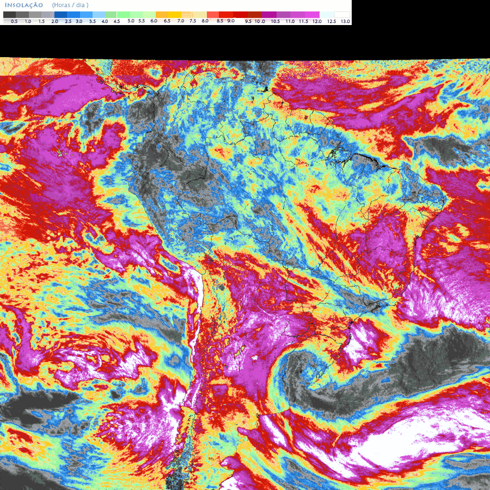The height and width of the screenshot is (490, 490).
Task: Click the white swatch ending at 13.0
Action: [342, 15]
